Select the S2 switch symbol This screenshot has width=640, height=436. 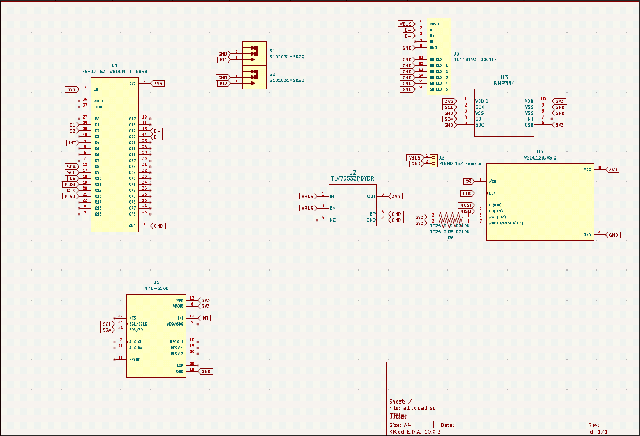(x=254, y=78)
